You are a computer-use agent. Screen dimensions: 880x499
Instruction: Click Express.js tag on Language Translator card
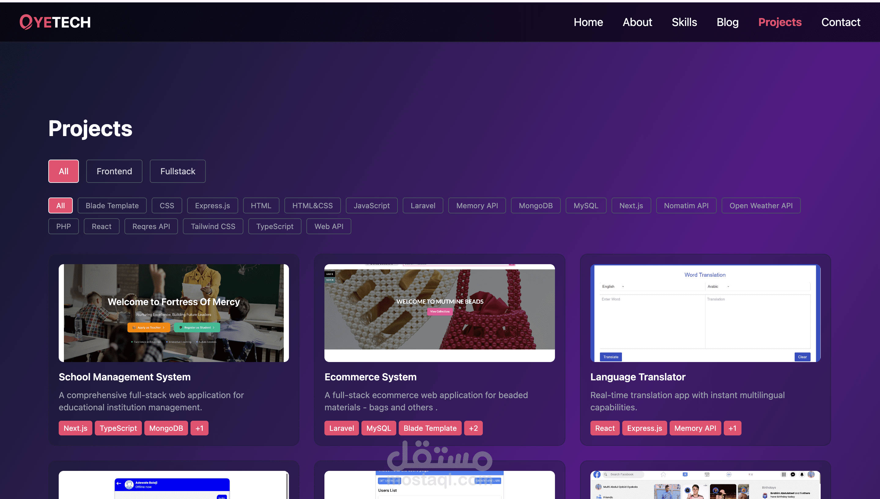click(x=645, y=428)
